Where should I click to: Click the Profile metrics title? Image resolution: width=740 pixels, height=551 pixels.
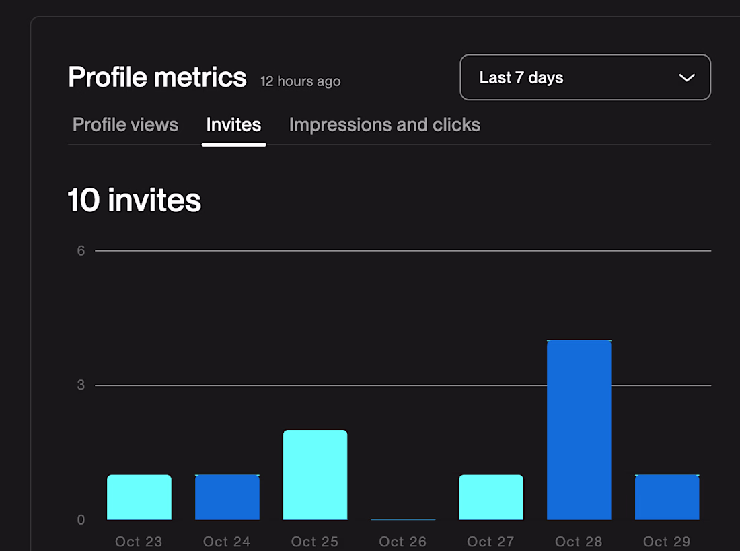(x=157, y=77)
